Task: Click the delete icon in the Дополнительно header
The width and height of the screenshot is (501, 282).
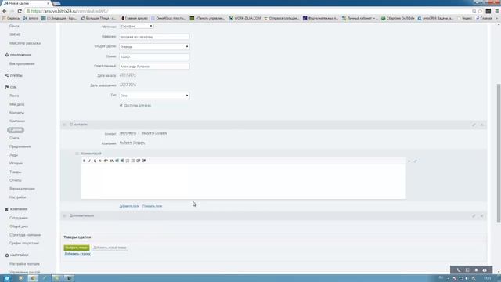Action: click(482, 216)
